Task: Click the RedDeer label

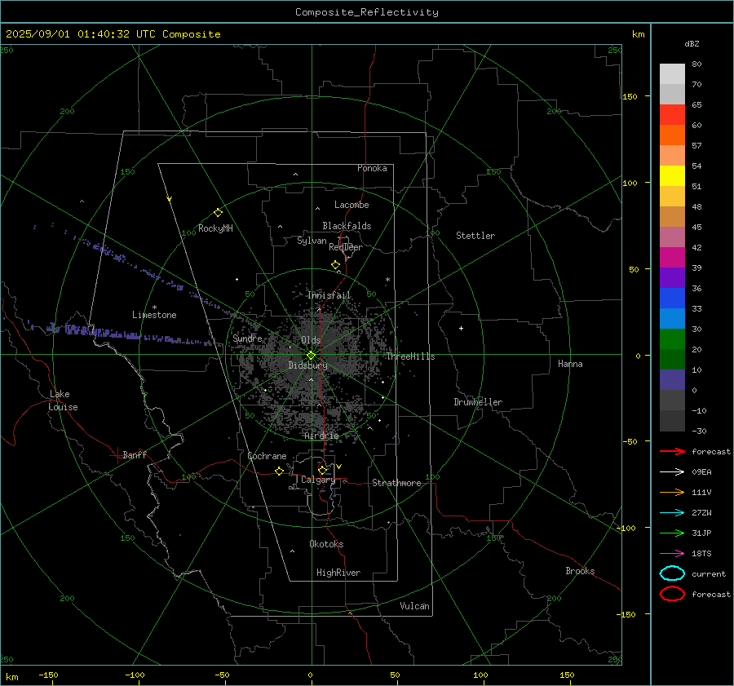Action: (x=346, y=247)
